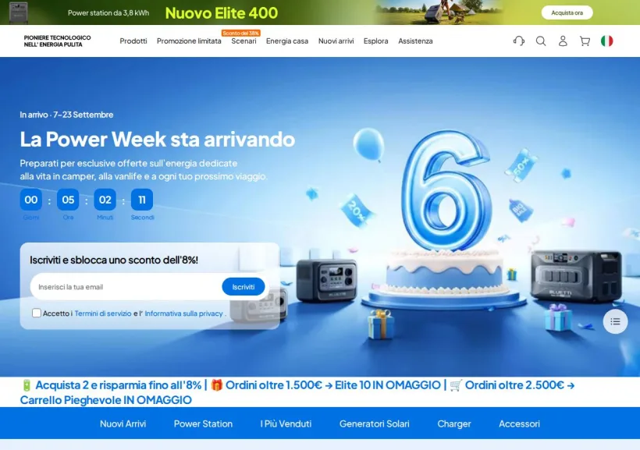
Task: Open the user account icon
Action: coord(563,41)
